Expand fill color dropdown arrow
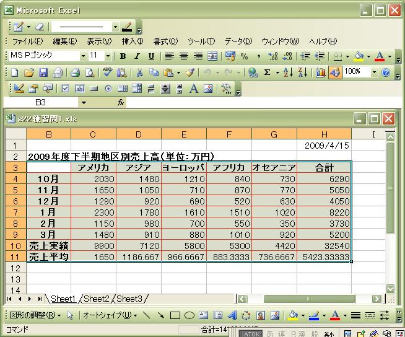 (x=368, y=56)
